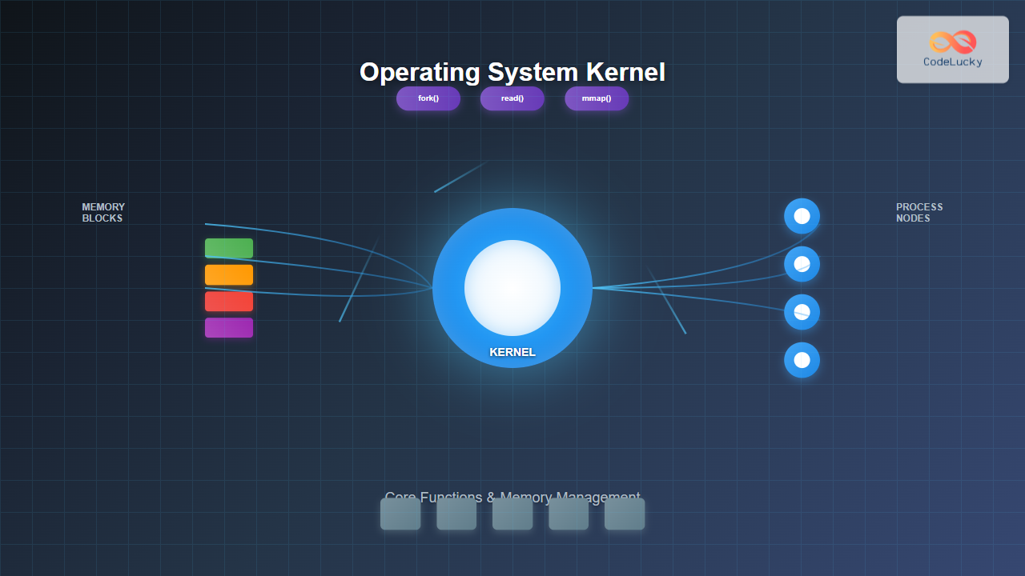
Task: Select the green memory block
Action: click(229, 249)
